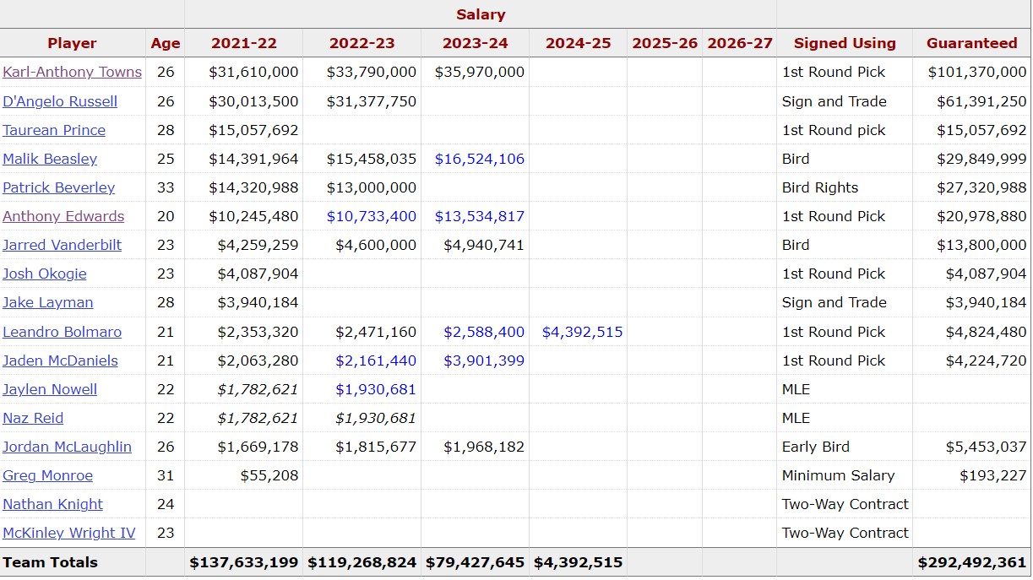This screenshot has height=580, width=1033.
Task: Open McKinley Wright IV player link
Action: pos(68,533)
